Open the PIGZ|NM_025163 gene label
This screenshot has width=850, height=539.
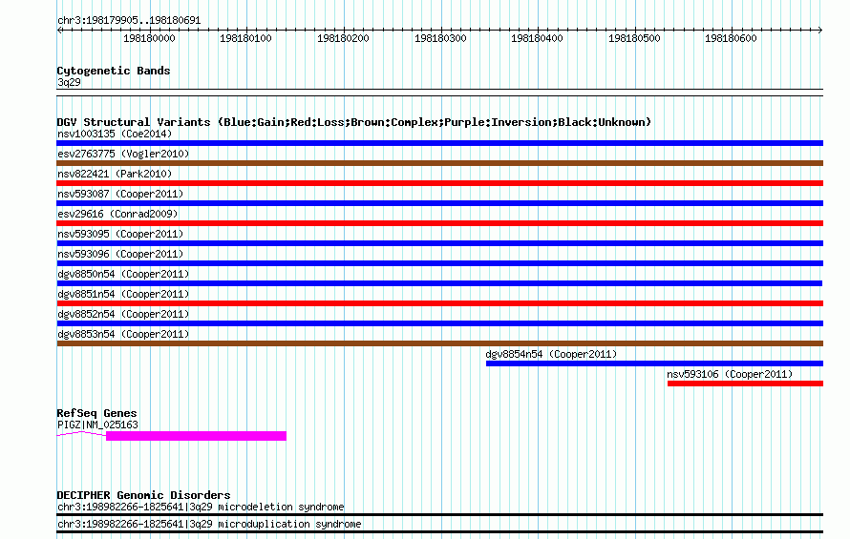(97, 425)
